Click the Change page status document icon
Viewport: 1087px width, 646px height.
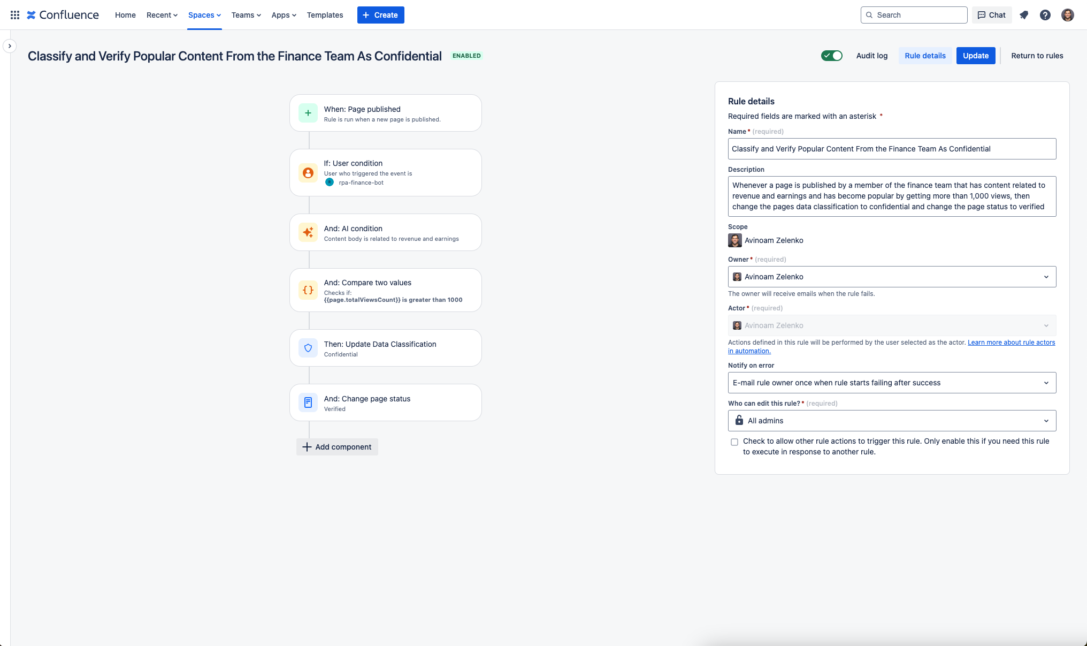click(x=308, y=402)
